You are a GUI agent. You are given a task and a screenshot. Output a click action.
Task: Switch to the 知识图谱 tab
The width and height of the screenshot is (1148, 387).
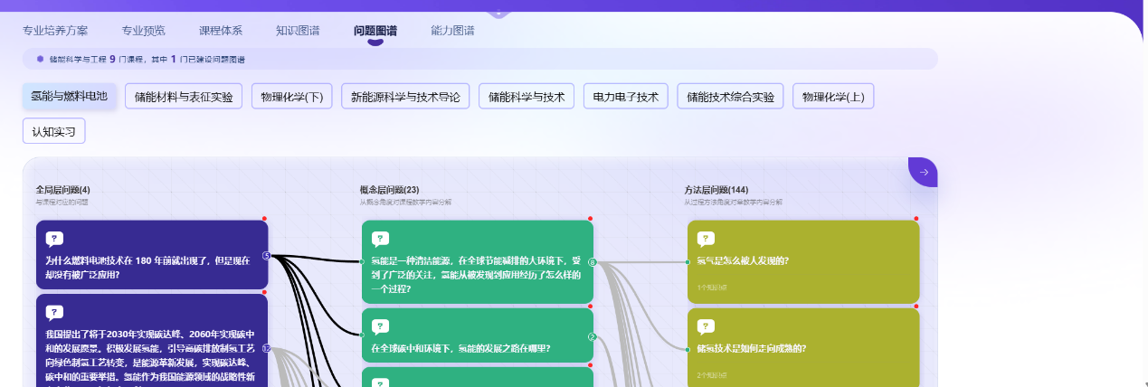point(298,30)
